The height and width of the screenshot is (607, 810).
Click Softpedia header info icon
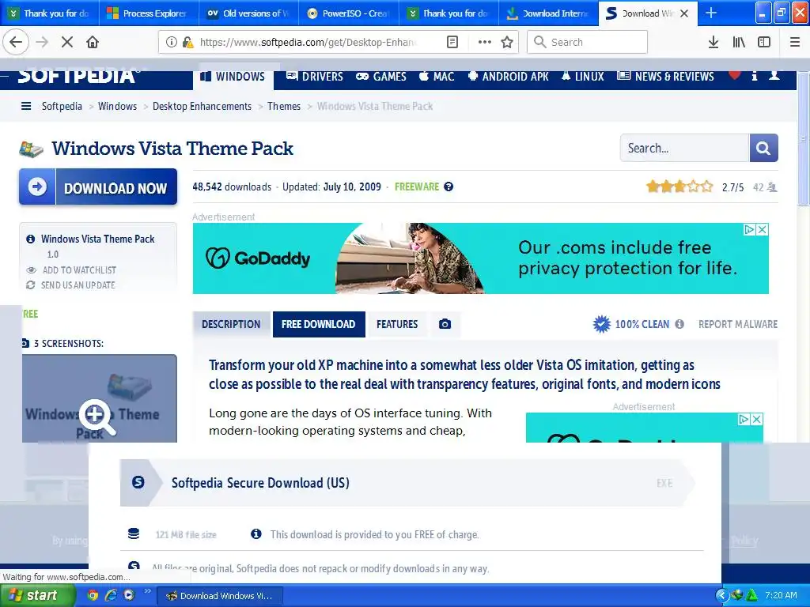(x=754, y=76)
